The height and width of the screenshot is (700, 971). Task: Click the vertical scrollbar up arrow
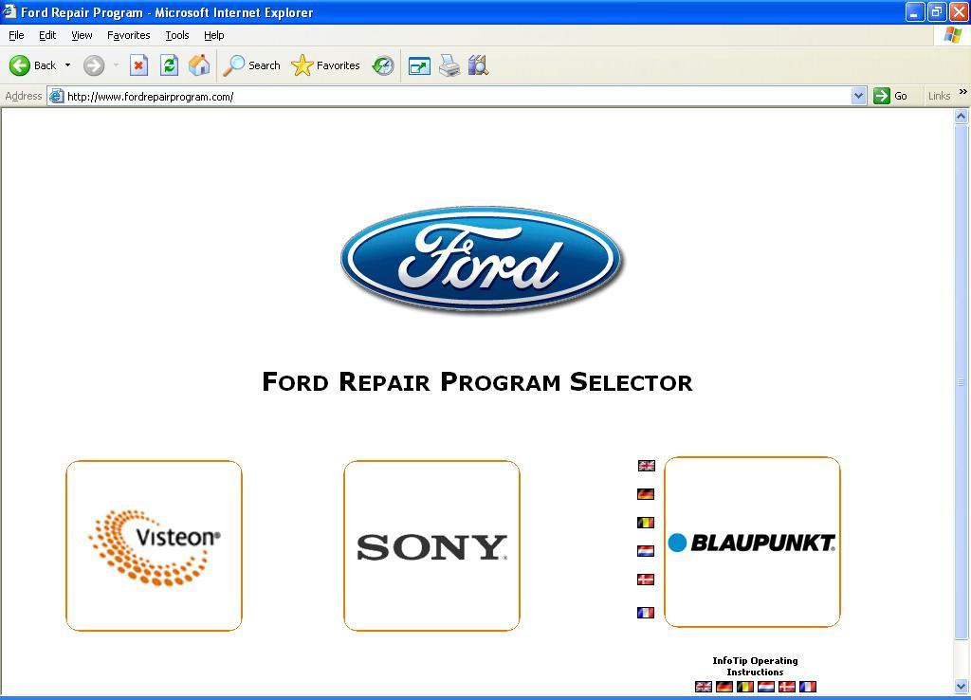[x=962, y=116]
